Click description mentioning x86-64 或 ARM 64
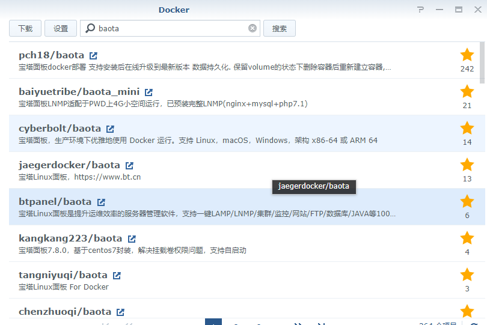 [x=198, y=141]
